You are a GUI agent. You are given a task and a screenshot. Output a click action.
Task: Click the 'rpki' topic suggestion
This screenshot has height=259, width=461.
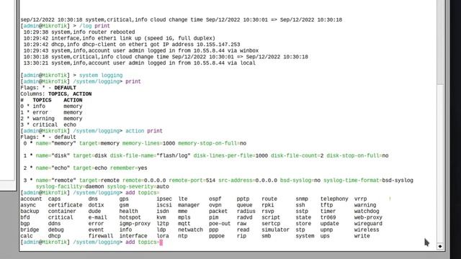267,205
